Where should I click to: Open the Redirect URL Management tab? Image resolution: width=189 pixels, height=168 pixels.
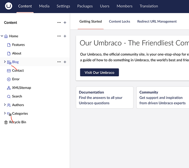pos(157,22)
